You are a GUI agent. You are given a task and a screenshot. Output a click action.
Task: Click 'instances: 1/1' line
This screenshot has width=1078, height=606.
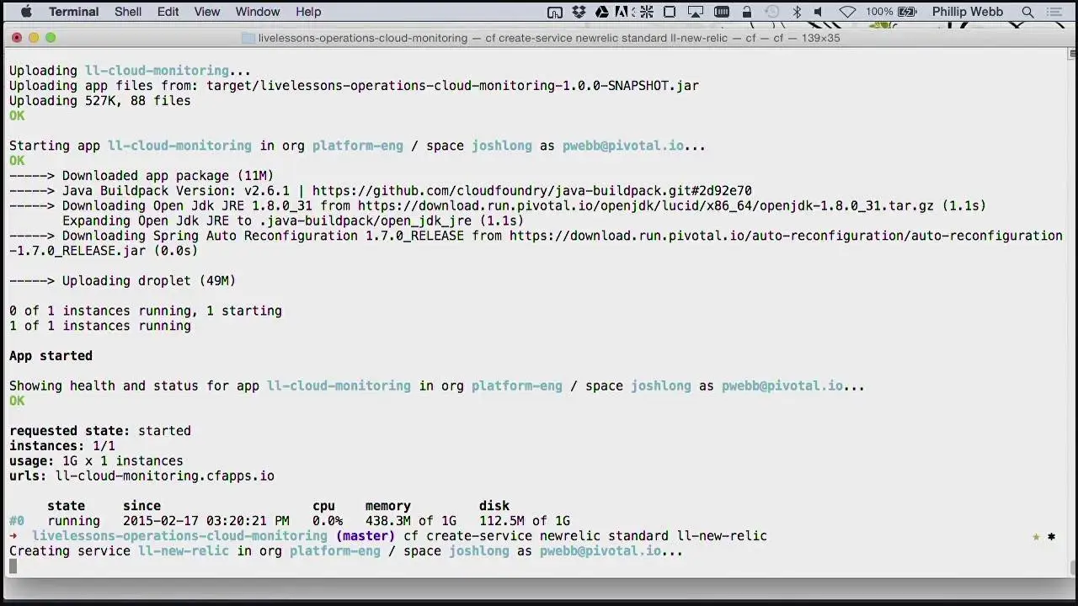62,446
